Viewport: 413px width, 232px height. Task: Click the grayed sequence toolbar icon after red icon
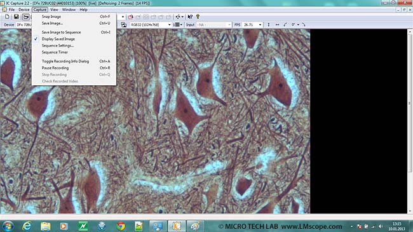139,17
